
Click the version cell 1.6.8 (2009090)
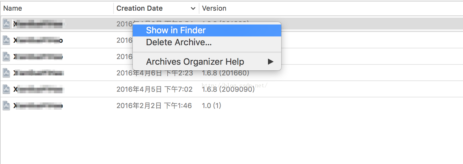click(228, 89)
